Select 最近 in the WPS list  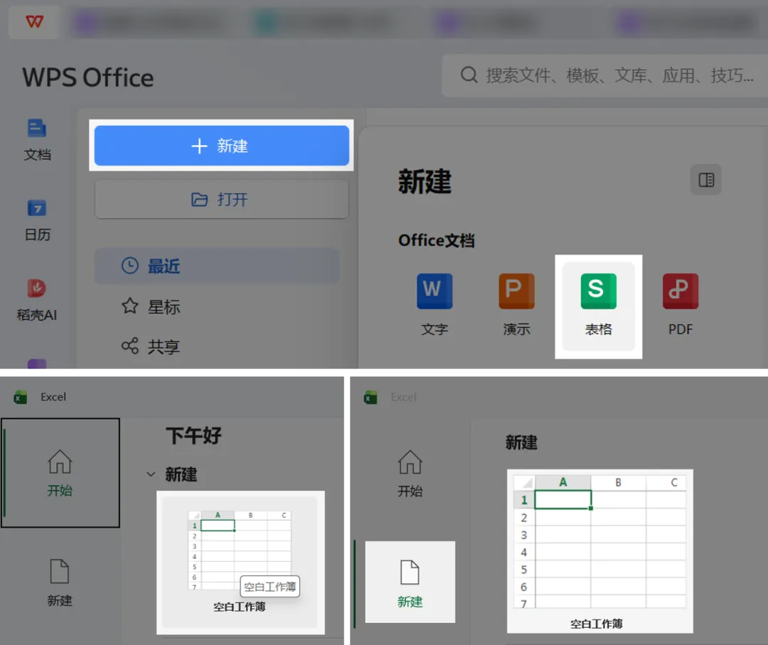216,266
